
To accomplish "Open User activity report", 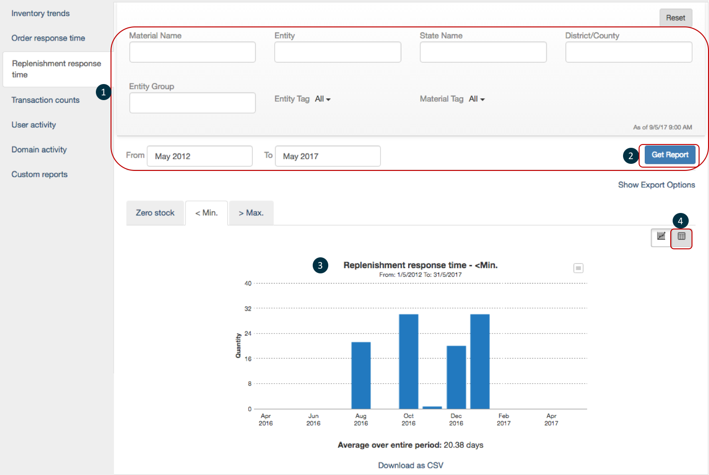I will click(x=34, y=125).
